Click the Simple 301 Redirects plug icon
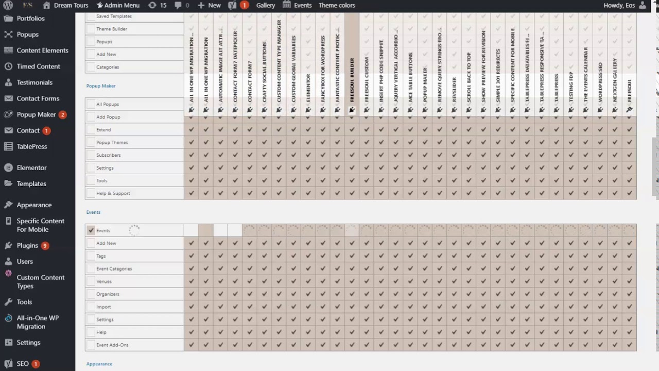Image resolution: width=659 pixels, height=371 pixels. click(x=498, y=110)
